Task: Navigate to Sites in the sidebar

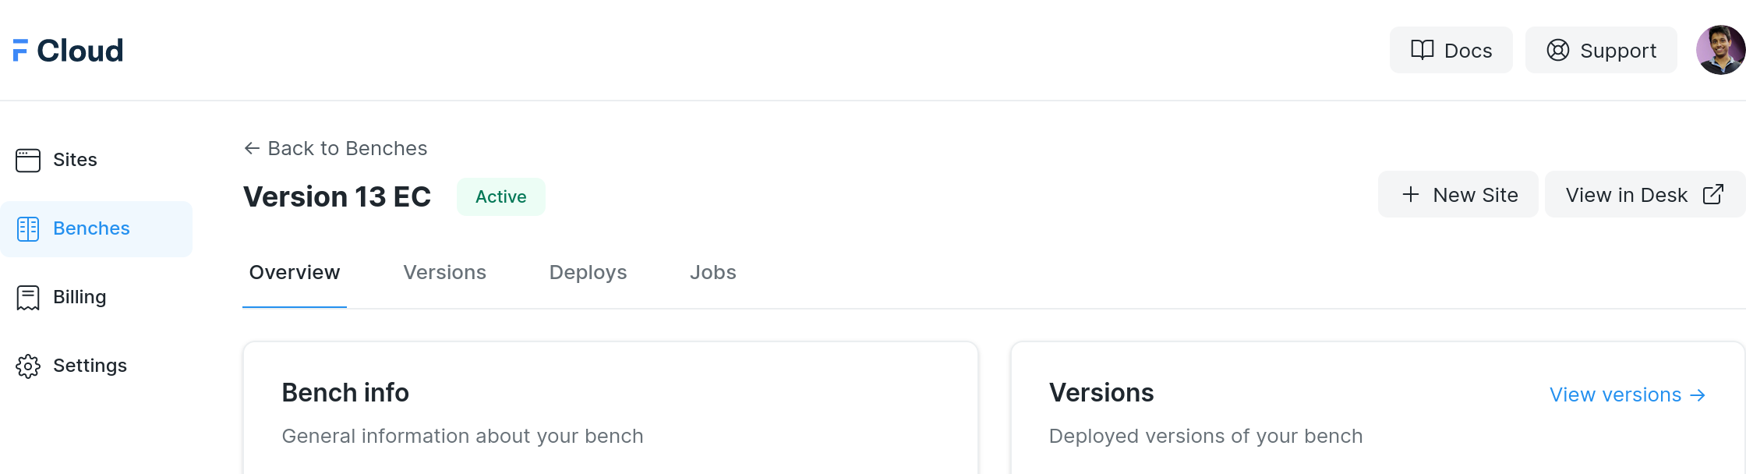Action: coord(75,160)
